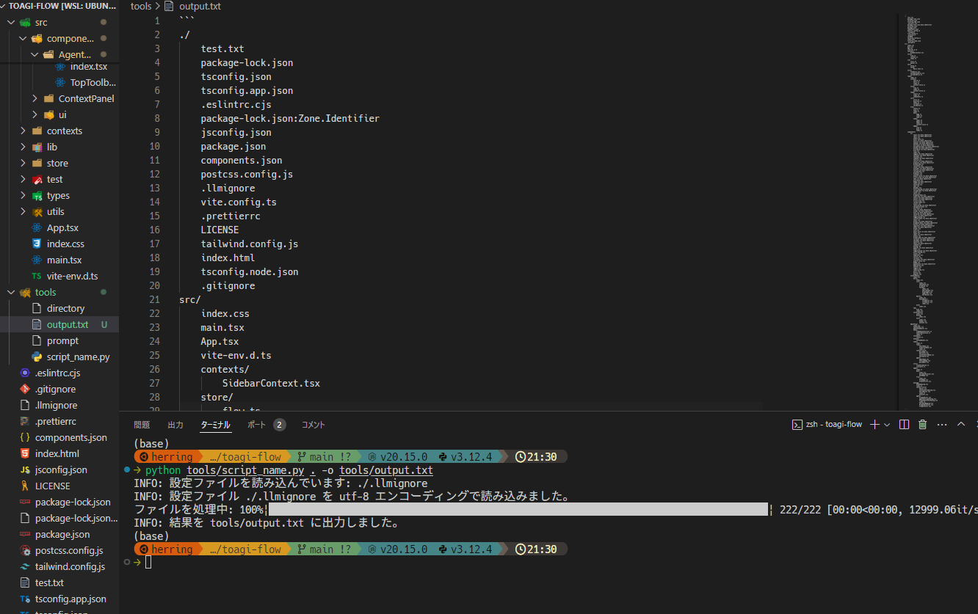Expand the test folder chevron
The height and width of the screenshot is (614, 978).
coord(23,179)
